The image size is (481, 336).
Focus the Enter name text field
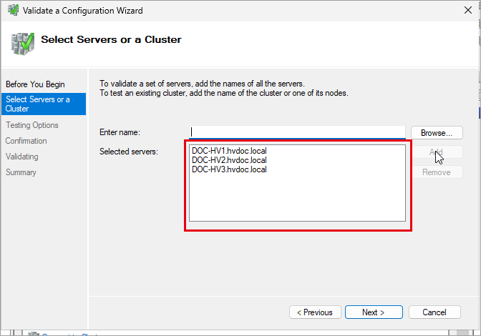pos(297,132)
